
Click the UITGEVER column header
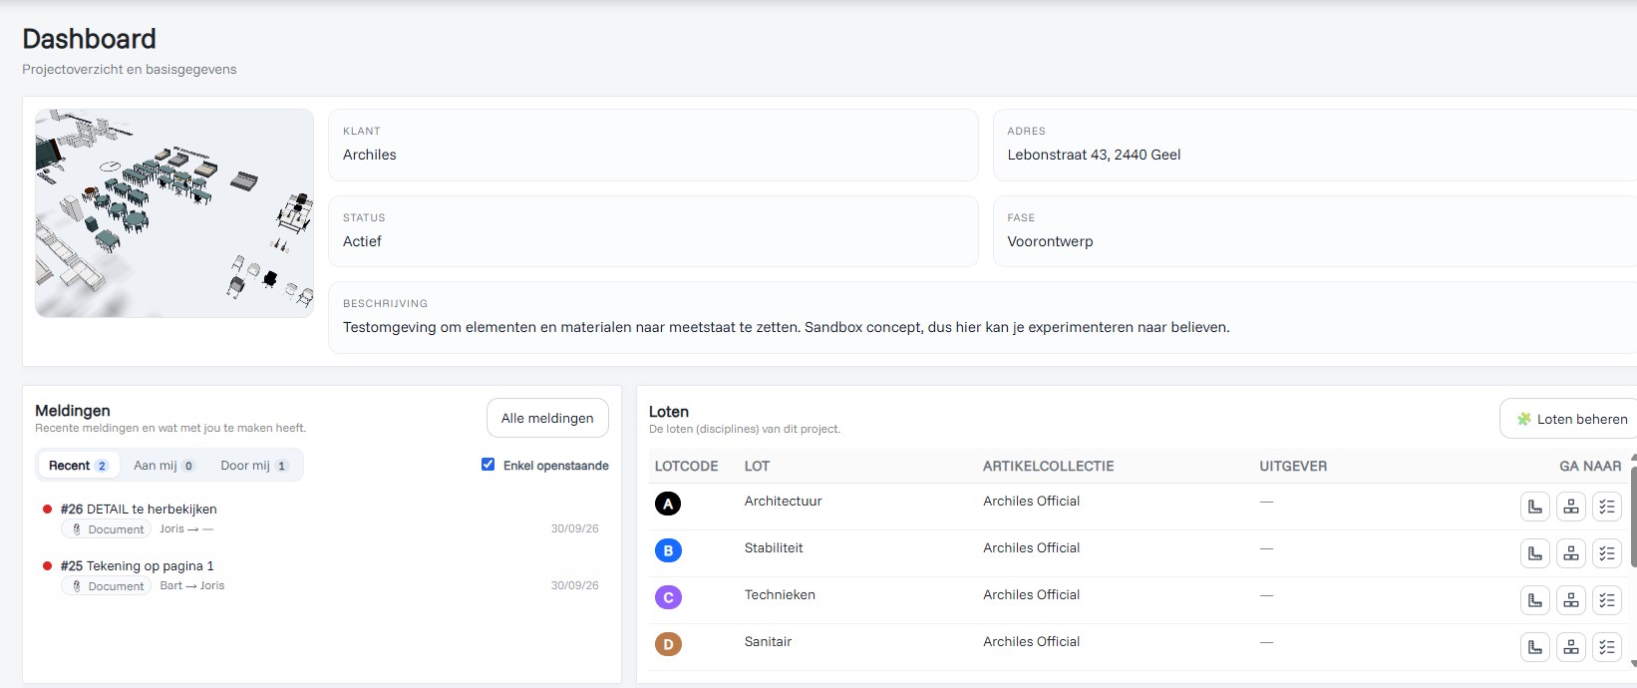(1293, 466)
